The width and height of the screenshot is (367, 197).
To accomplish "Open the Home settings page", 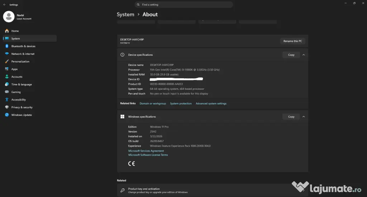I will coord(30,31).
